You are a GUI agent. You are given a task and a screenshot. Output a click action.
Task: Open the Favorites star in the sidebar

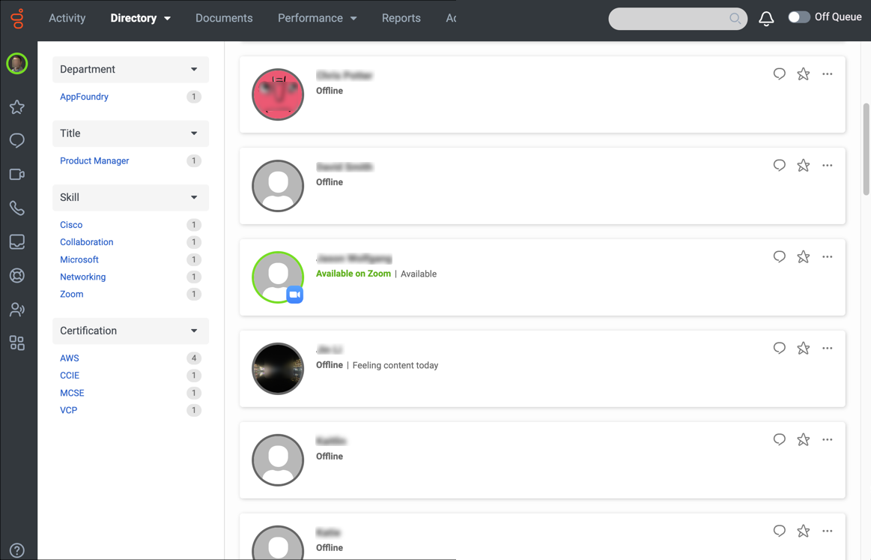(x=16, y=106)
